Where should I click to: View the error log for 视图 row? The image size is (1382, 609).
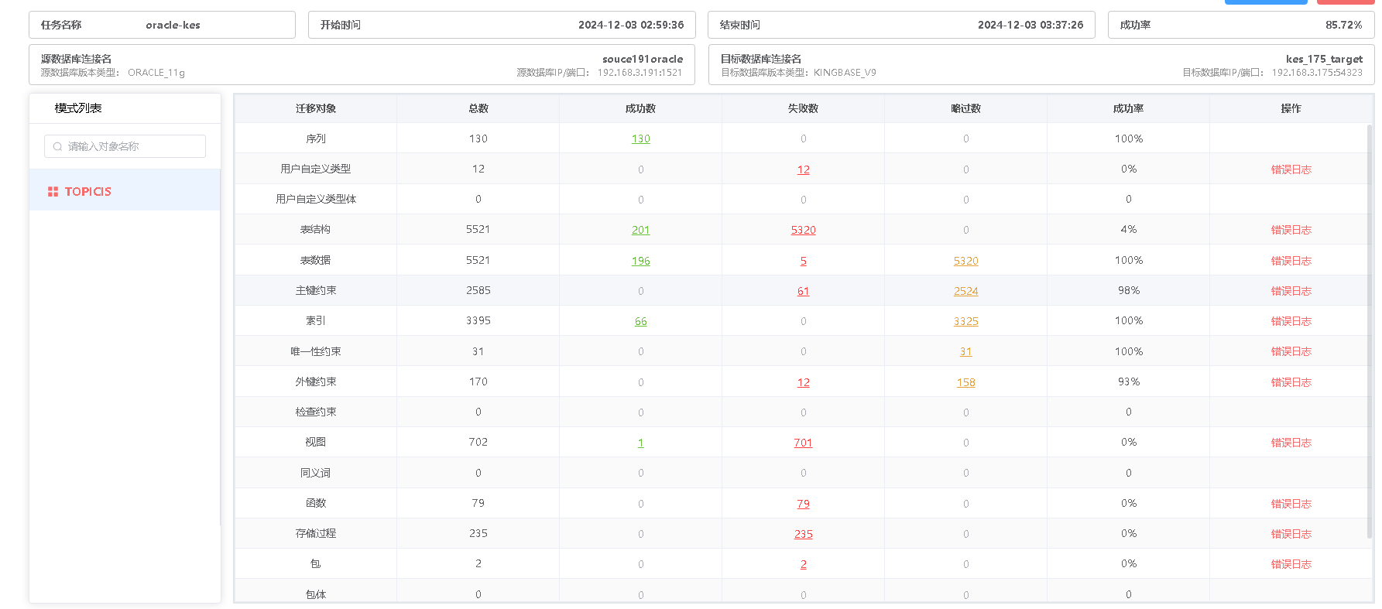tap(1291, 443)
